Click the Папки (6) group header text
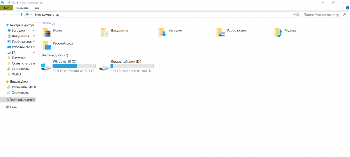This screenshot has width=350, height=157. [x=48, y=23]
